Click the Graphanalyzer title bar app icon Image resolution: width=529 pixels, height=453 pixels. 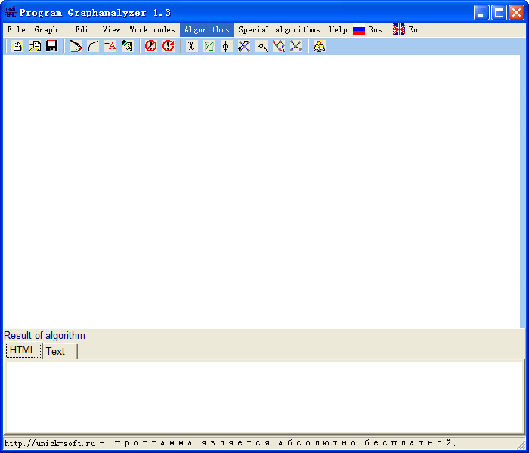11,12
